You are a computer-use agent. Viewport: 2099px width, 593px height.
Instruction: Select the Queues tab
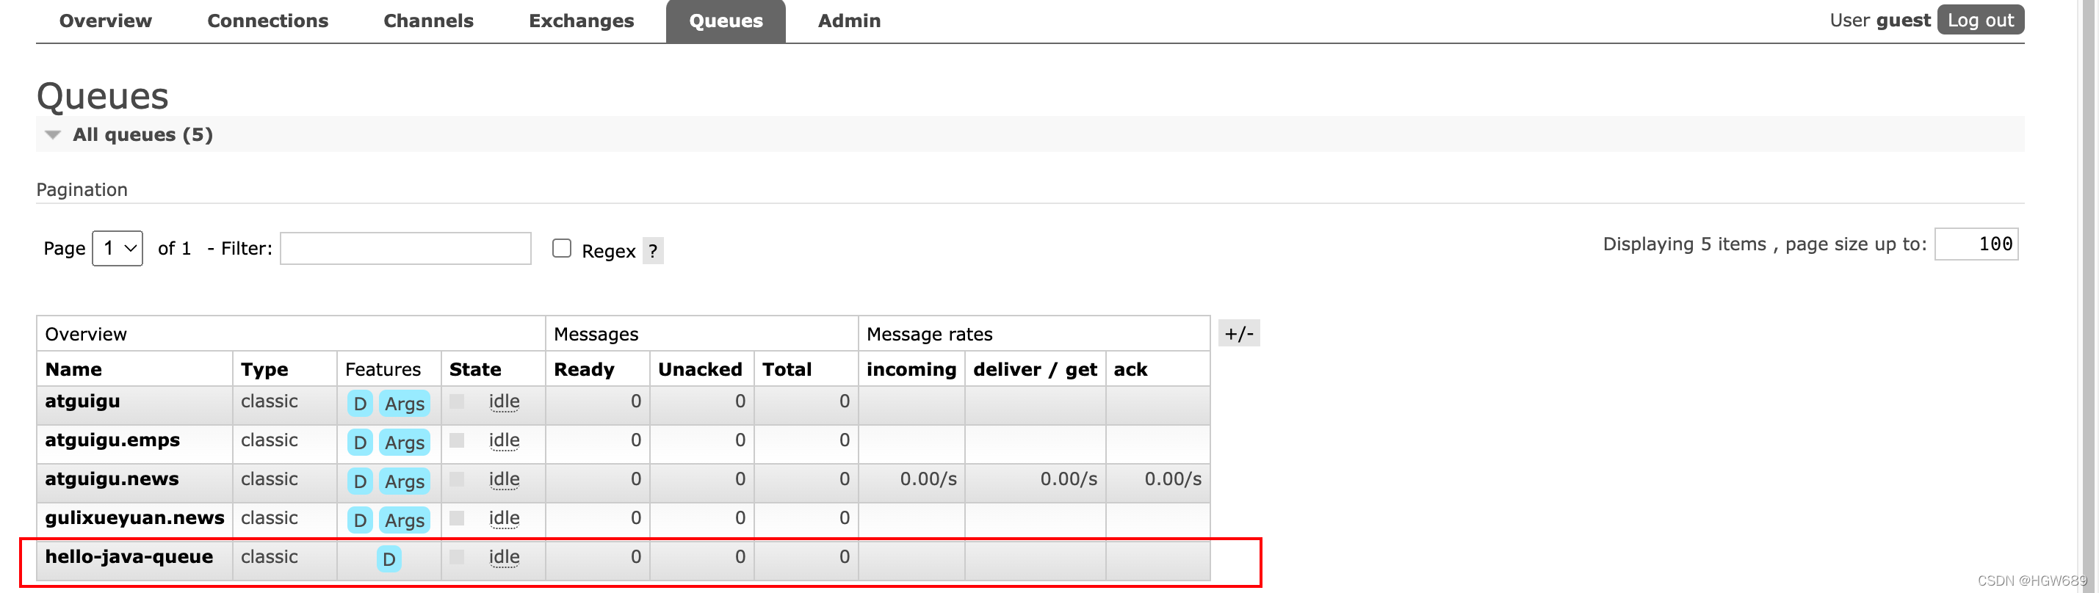[725, 21]
